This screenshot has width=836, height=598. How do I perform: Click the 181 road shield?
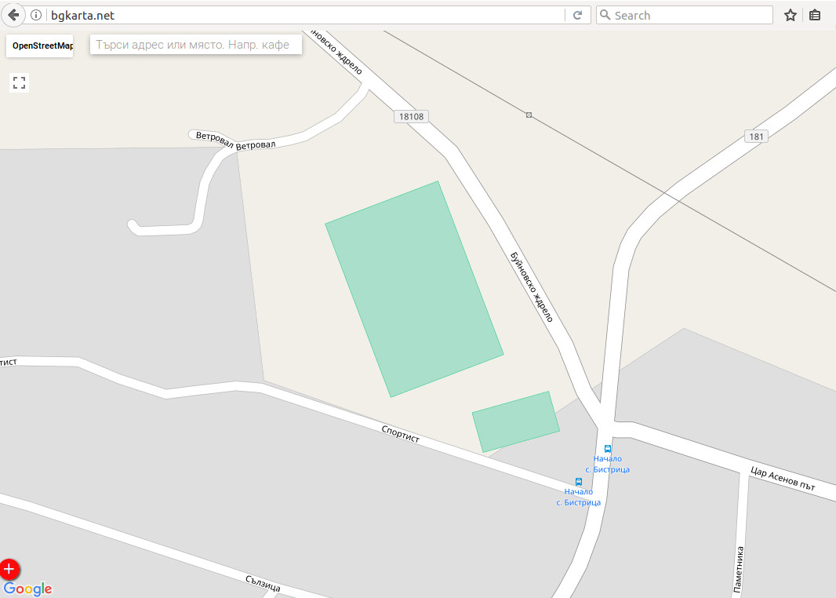[x=756, y=136]
